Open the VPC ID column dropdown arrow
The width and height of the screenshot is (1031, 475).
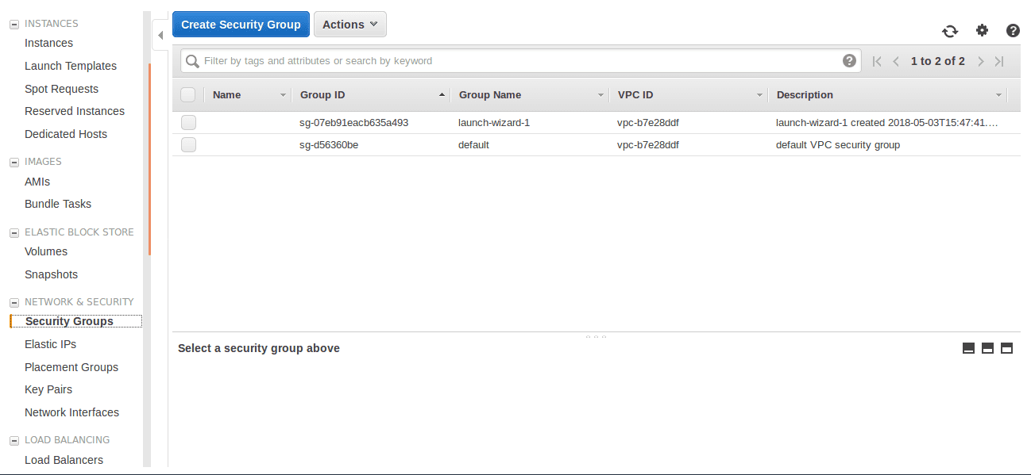tap(759, 95)
